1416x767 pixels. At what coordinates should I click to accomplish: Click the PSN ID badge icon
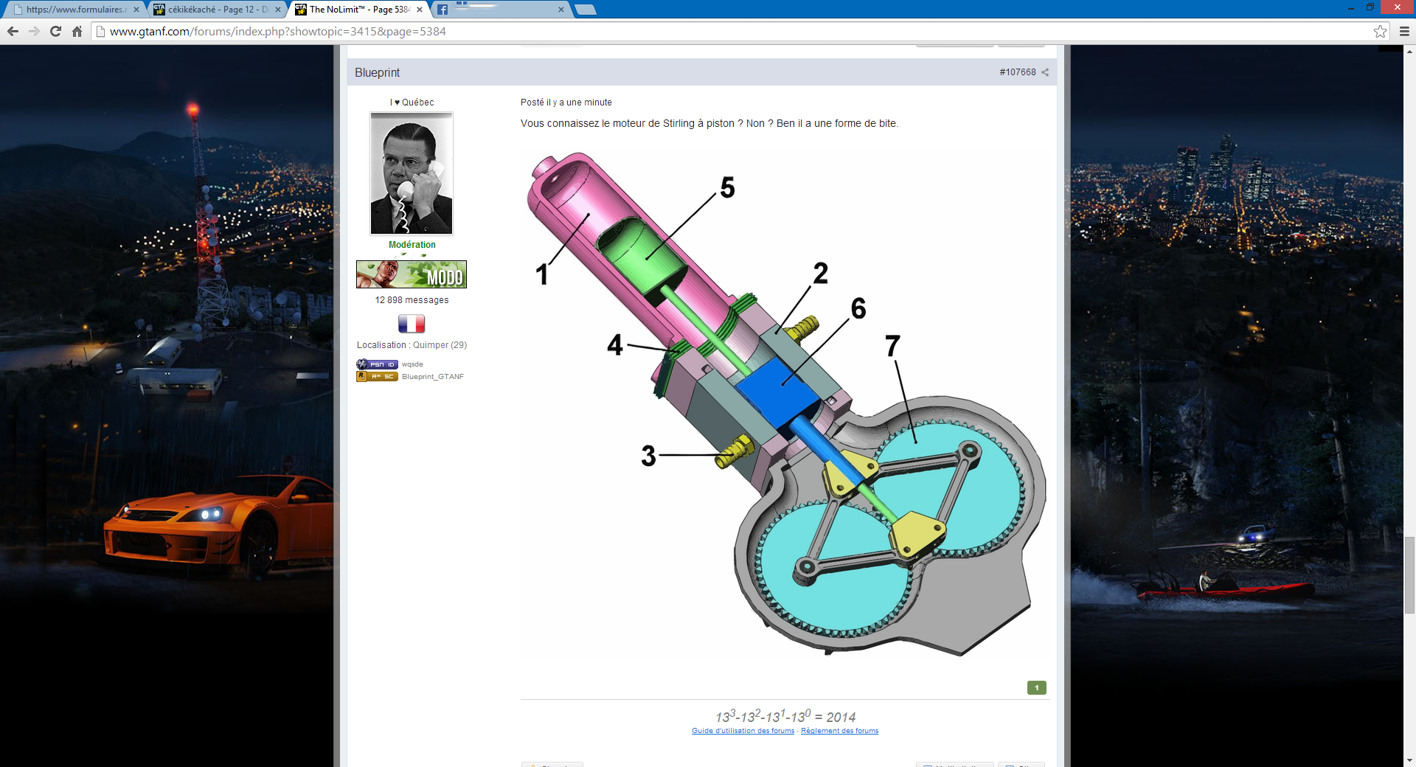pyautogui.click(x=377, y=364)
